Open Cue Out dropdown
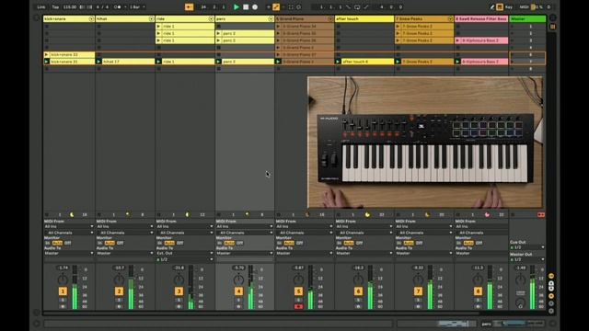 pyautogui.click(x=527, y=247)
